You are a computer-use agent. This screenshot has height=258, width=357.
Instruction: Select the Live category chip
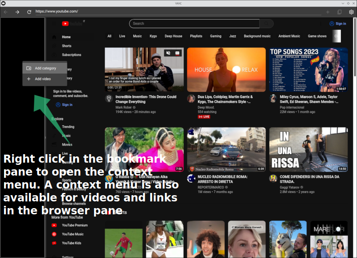click(x=122, y=36)
